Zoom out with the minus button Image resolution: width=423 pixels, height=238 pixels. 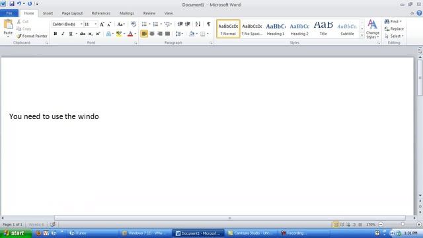click(381, 224)
